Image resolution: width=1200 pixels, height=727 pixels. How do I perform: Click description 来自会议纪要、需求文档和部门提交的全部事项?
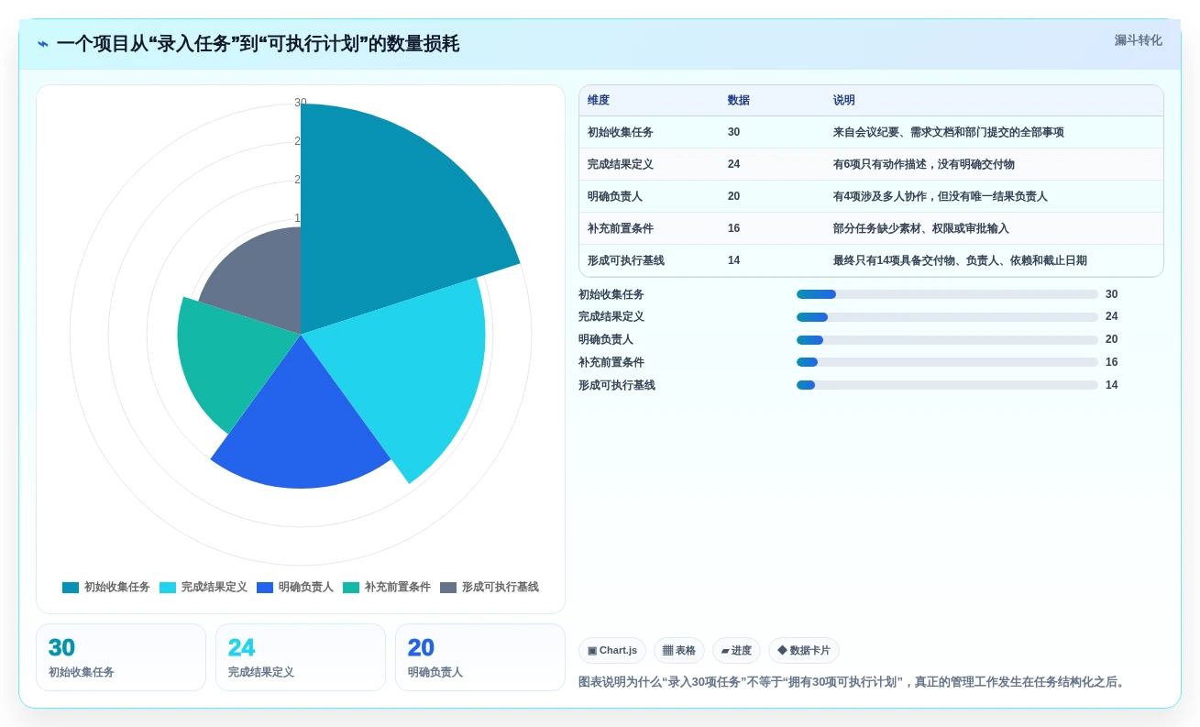pyautogui.click(x=949, y=132)
